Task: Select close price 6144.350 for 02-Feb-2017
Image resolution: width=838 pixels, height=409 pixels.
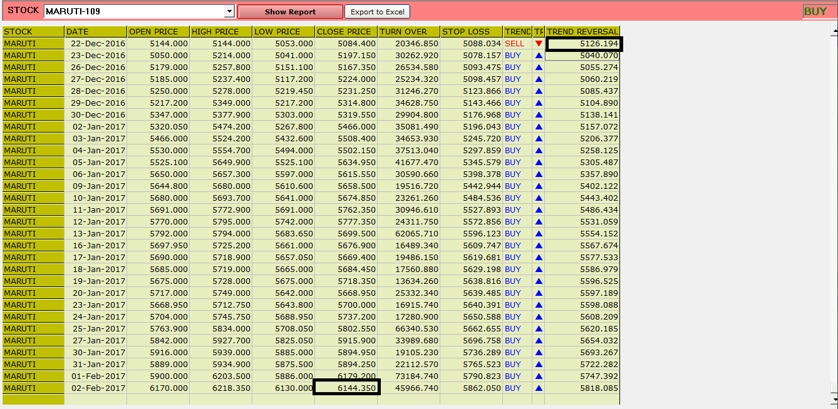Action: [346, 388]
